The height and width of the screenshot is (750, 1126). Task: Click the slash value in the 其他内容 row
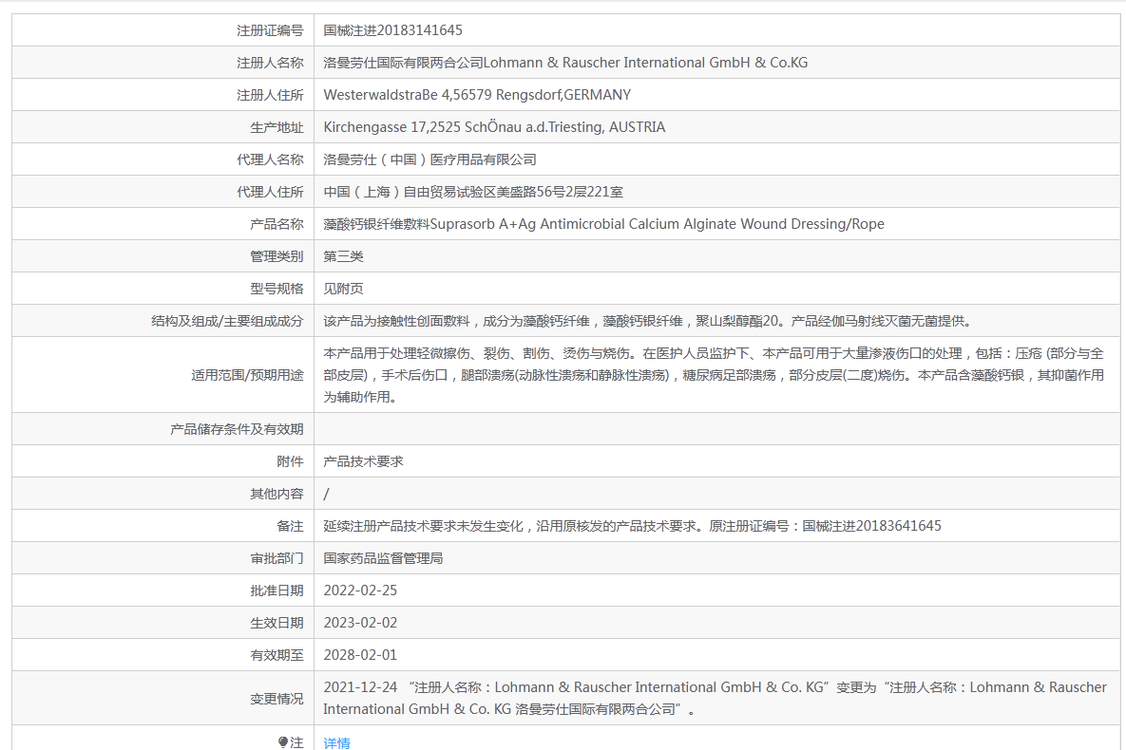tap(326, 494)
